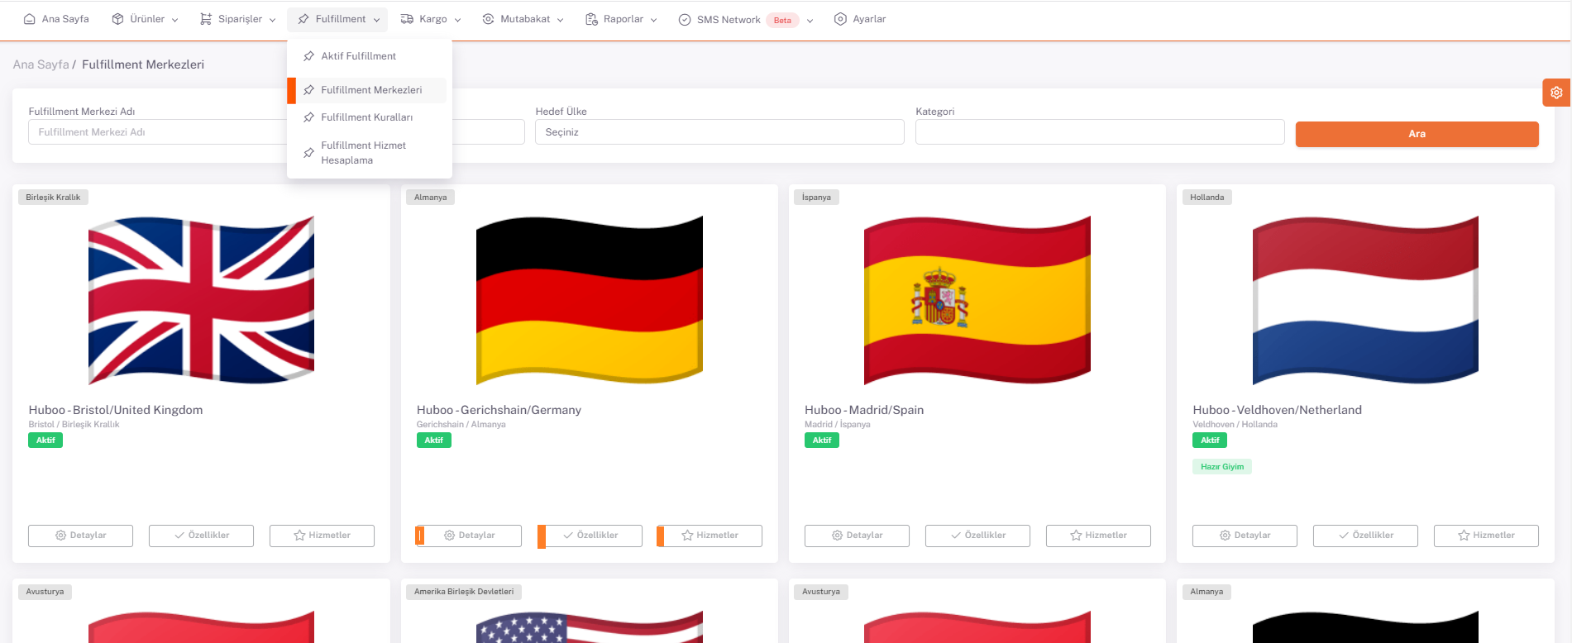The image size is (1572, 643).
Task: Click Huboo - Madrid/Spain title
Action: click(x=864, y=410)
